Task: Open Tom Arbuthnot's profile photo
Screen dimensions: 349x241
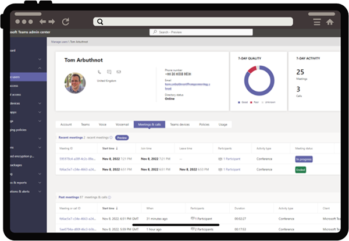Action: pos(75,83)
